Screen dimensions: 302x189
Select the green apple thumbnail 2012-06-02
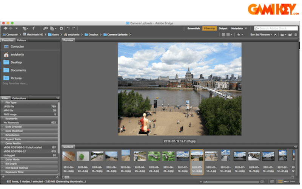(83, 156)
